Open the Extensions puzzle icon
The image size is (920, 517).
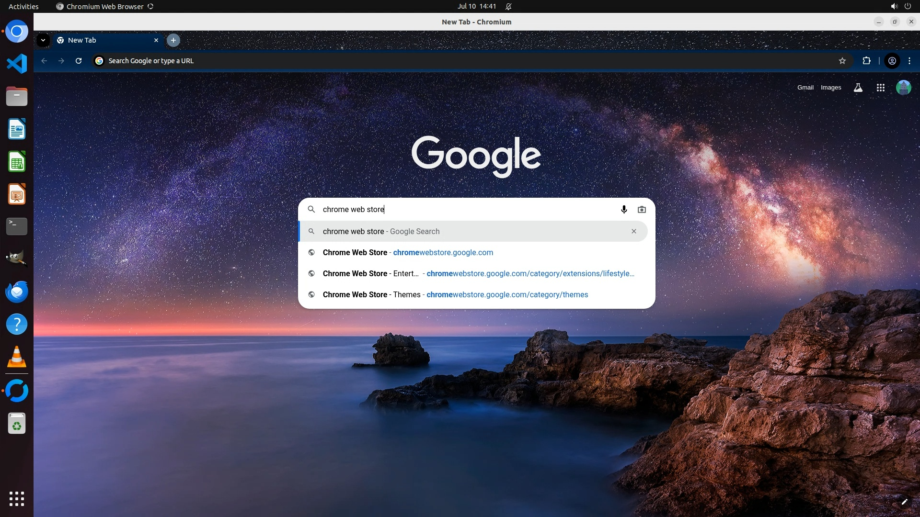tap(866, 61)
